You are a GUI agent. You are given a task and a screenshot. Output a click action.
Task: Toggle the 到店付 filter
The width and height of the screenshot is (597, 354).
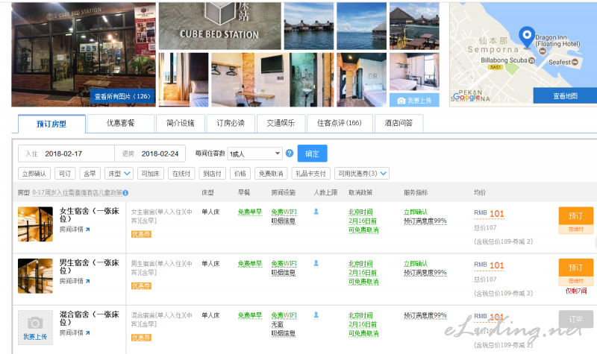212,174
